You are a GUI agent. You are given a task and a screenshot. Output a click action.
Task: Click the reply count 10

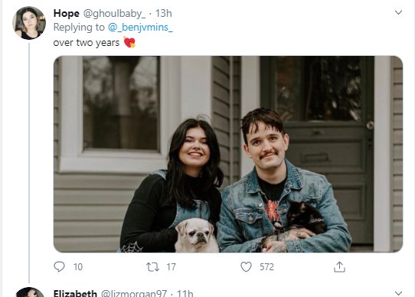[x=78, y=267]
